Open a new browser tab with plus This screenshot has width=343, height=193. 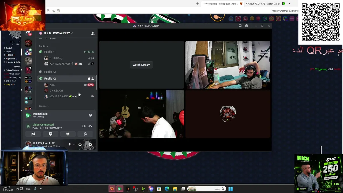tap(197, 4)
